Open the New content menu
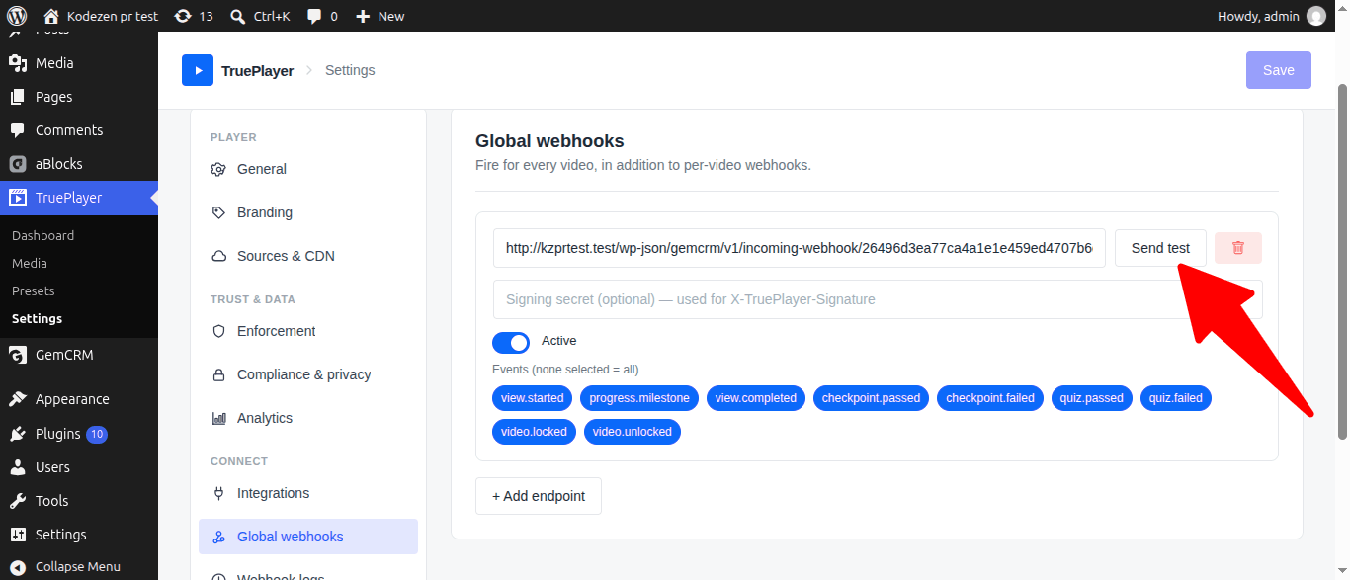Viewport: 1350px width, 580px height. 380,16
